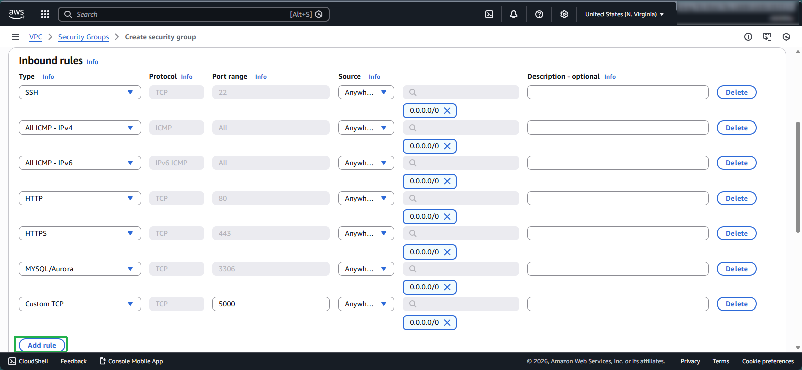Remove 0.0.0.0/0 from All ICMP - IPv6 rule
The height and width of the screenshot is (370, 802).
(x=447, y=181)
